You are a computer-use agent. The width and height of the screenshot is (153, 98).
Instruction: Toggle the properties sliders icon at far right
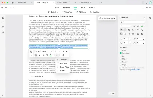[150, 18]
